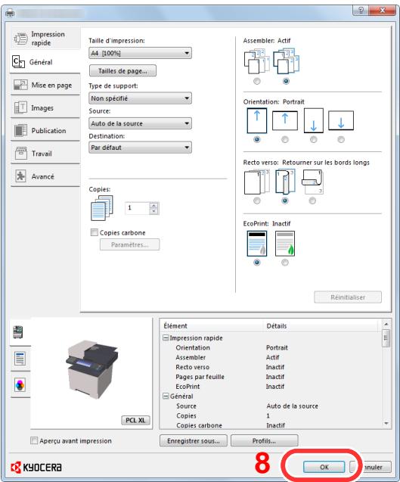Click the PCL XL button
Screen dimensions: 400x482
[x=135, y=420]
